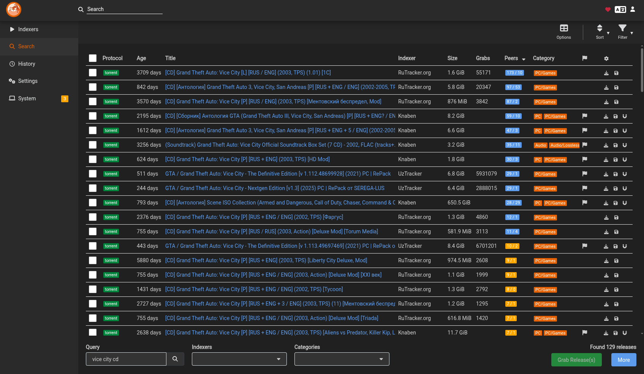
Task: Click the heart donate icon
Action: tap(608, 10)
